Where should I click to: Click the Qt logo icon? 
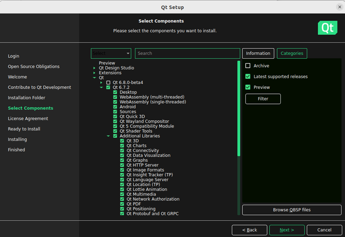pos(327,28)
